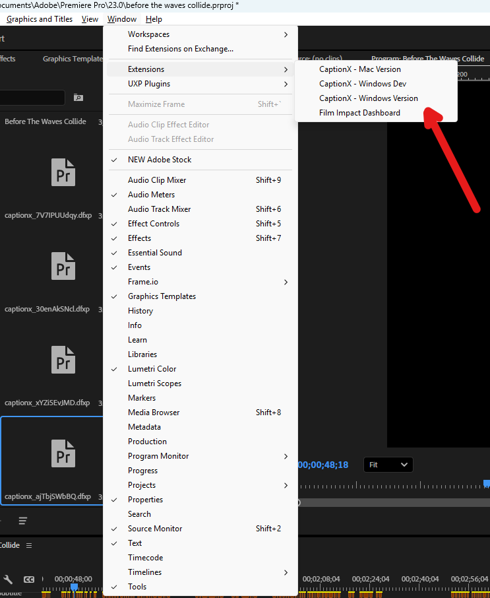Expand the Frame.io submenu
490x598 pixels.
(200, 282)
